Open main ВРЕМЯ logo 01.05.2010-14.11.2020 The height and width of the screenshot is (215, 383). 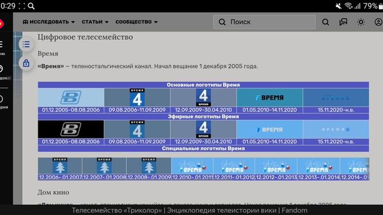(270, 97)
